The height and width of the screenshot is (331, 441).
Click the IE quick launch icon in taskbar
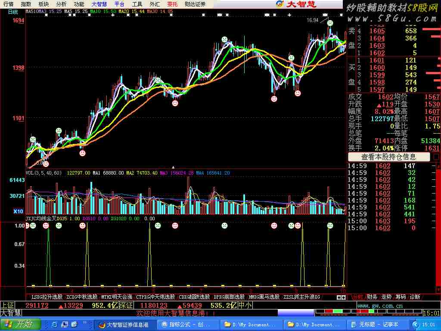click(x=55, y=325)
